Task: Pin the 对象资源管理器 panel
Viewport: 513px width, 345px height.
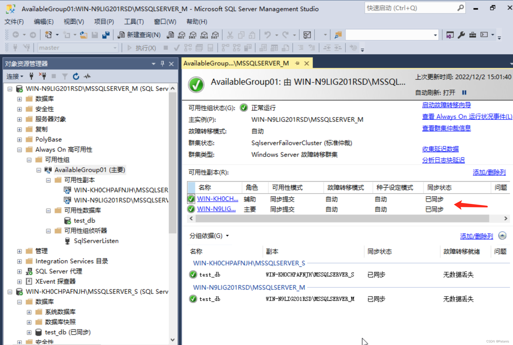Action: coord(162,64)
